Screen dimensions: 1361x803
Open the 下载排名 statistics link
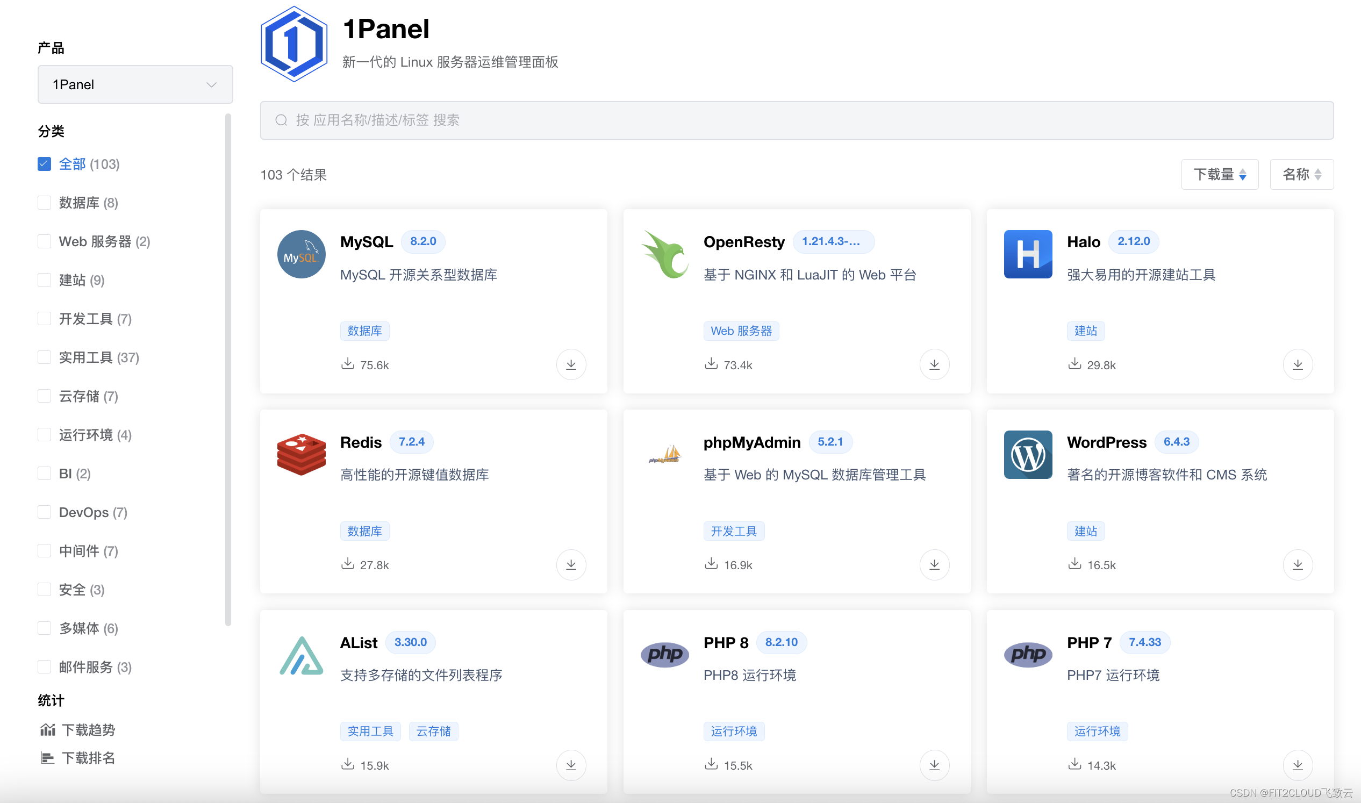click(88, 758)
